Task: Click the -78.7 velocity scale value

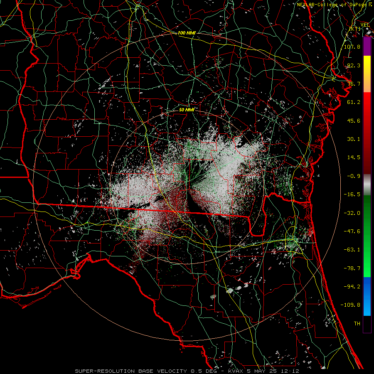Action: click(x=352, y=268)
